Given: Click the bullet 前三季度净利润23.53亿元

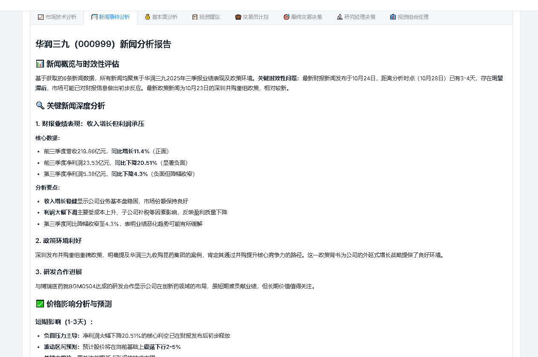Looking at the screenshot, I should coord(117,163).
